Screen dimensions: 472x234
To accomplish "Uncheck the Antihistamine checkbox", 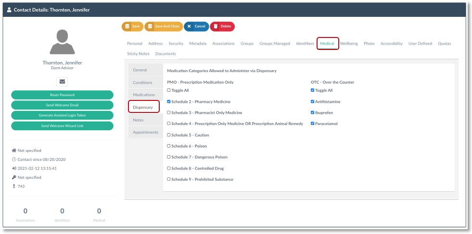I will click(x=312, y=102).
